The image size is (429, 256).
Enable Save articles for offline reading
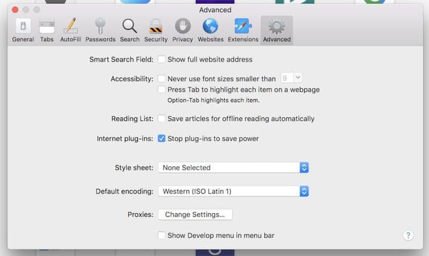(x=162, y=119)
